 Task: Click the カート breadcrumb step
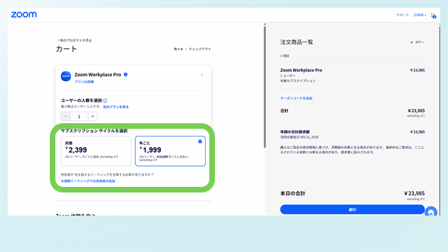coord(178,49)
